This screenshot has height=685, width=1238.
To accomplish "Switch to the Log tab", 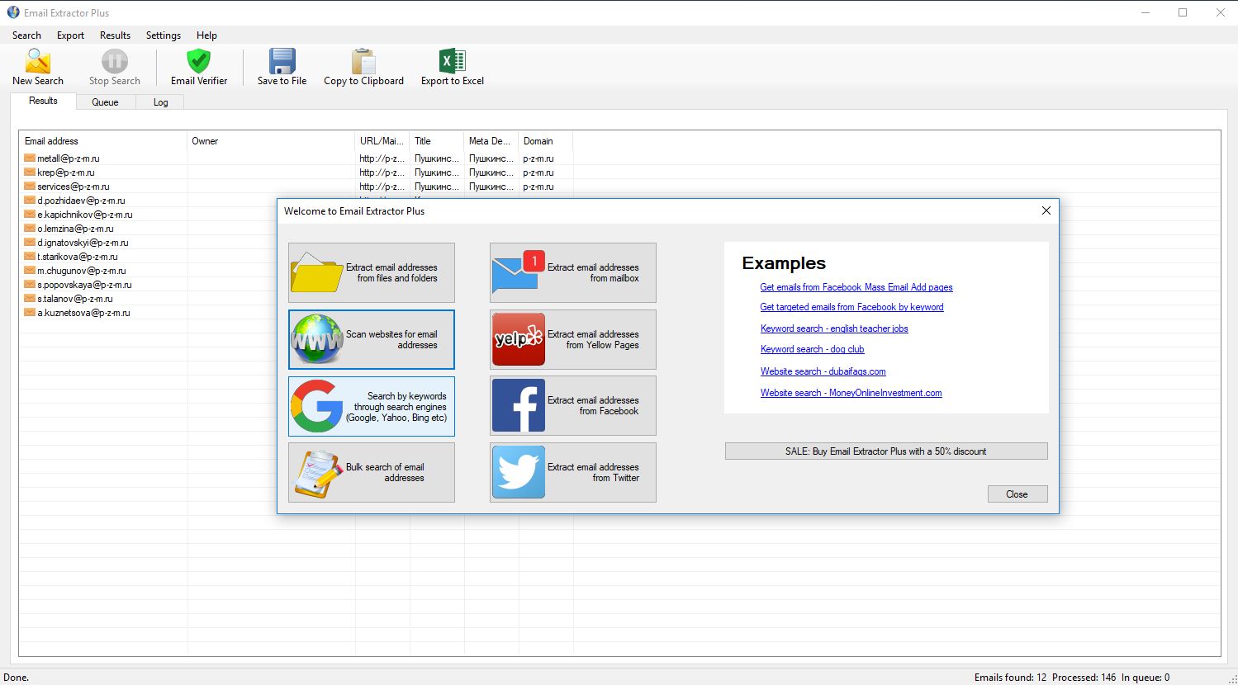I will point(160,102).
